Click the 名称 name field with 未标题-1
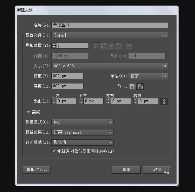 point(110,25)
